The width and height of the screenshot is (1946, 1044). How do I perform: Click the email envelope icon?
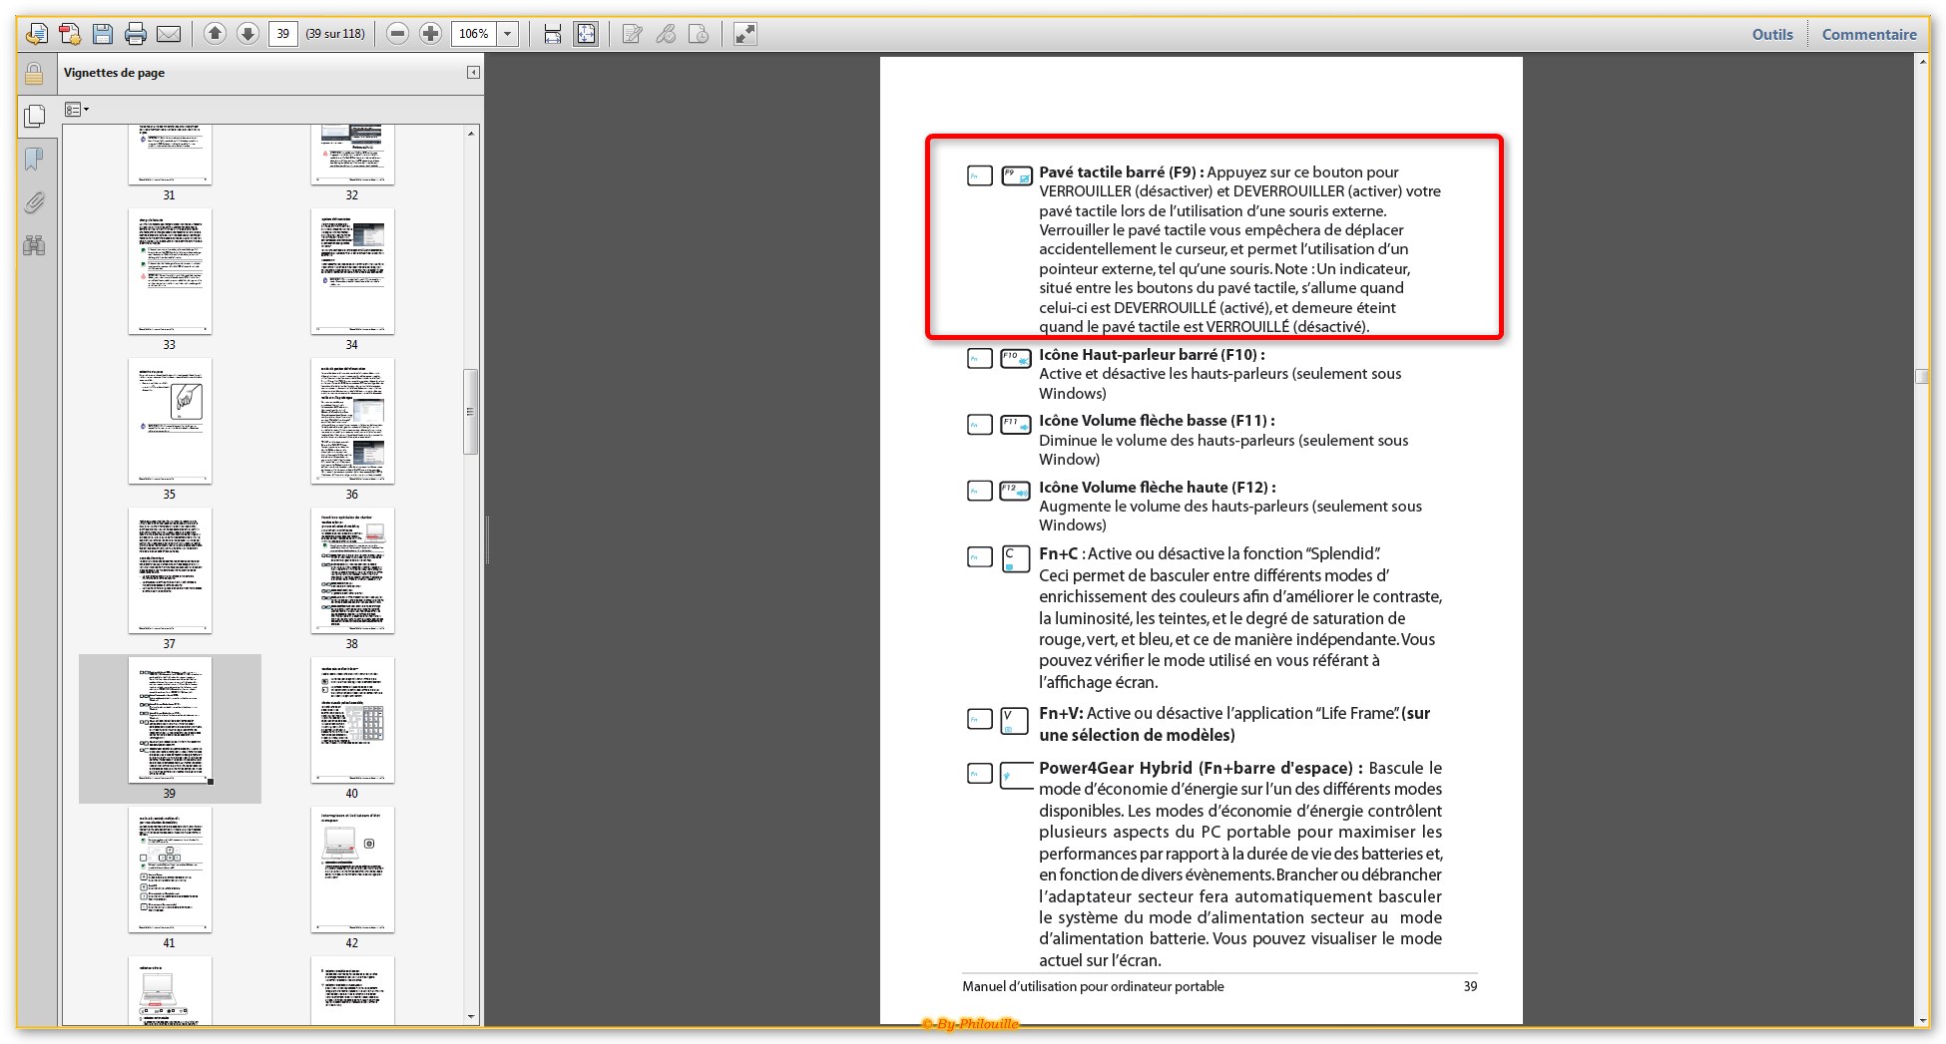click(x=170, y=34)
